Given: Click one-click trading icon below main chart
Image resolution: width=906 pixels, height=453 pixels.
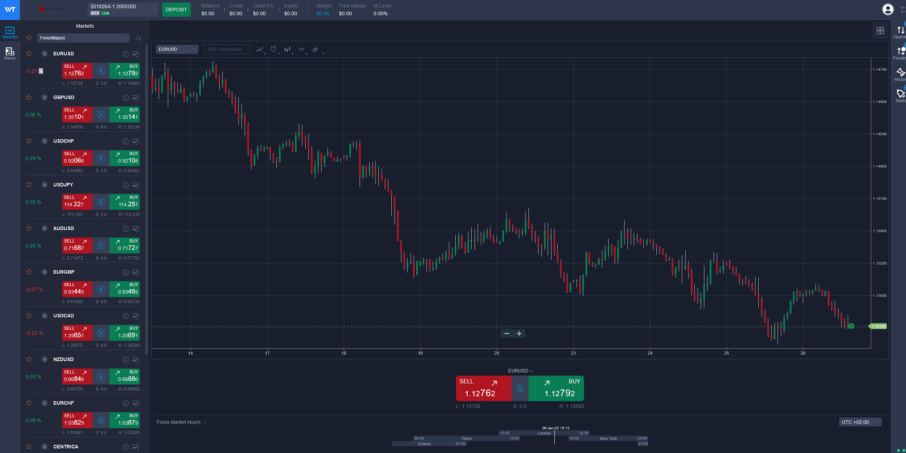Looking at the screenshot, I should [x=520, y=389].
